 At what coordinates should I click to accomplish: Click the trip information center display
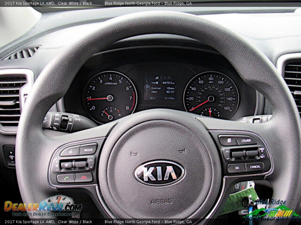[160, 89]
